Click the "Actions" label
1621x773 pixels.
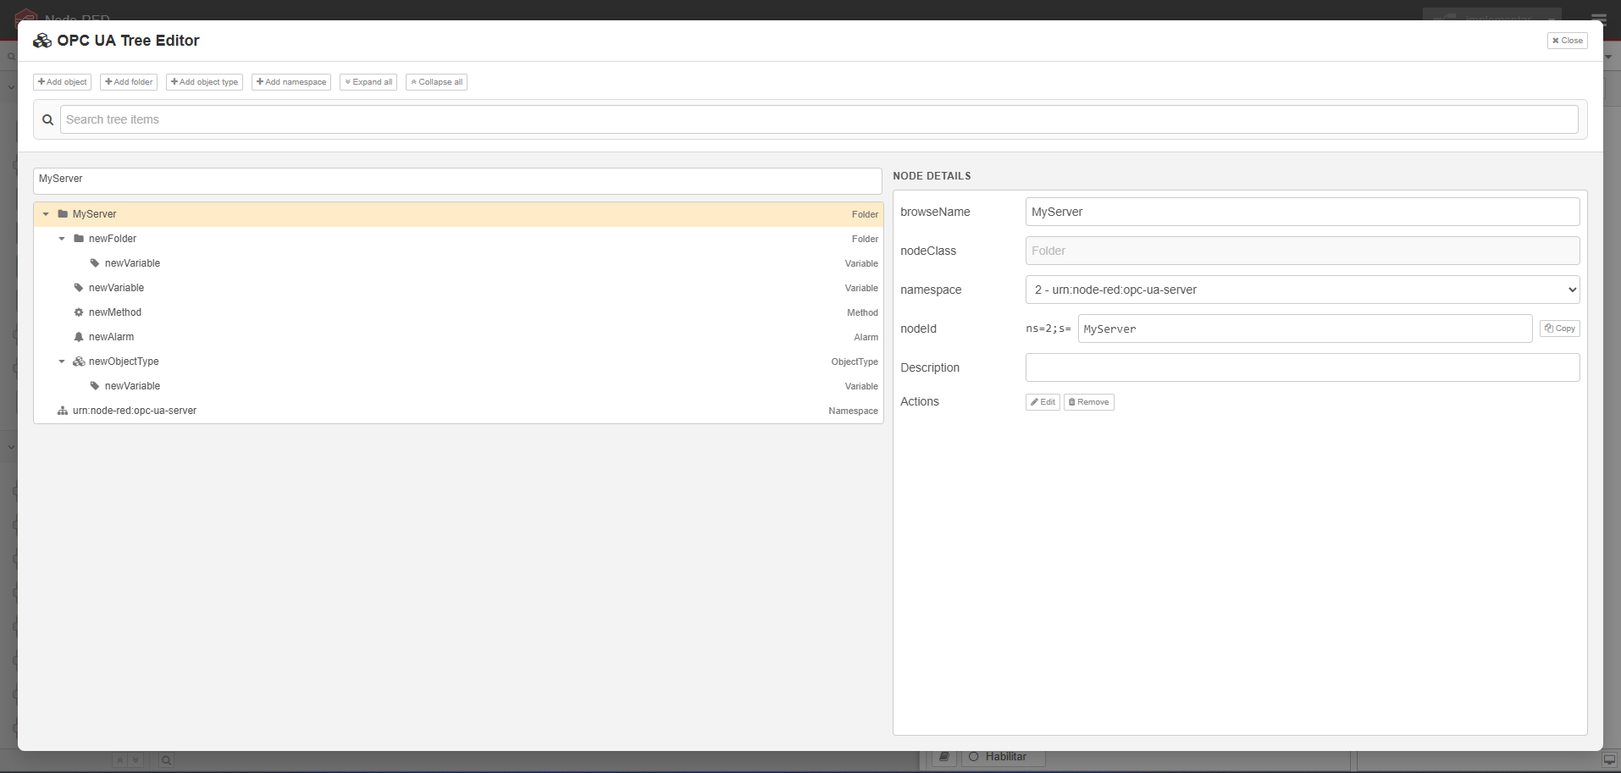[x=920, y=401]
